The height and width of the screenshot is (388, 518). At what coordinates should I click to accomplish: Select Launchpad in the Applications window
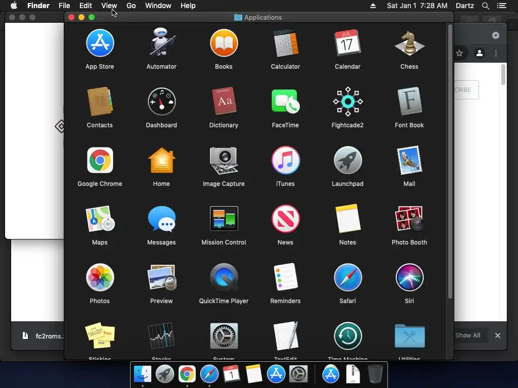(x=348, y=160)
